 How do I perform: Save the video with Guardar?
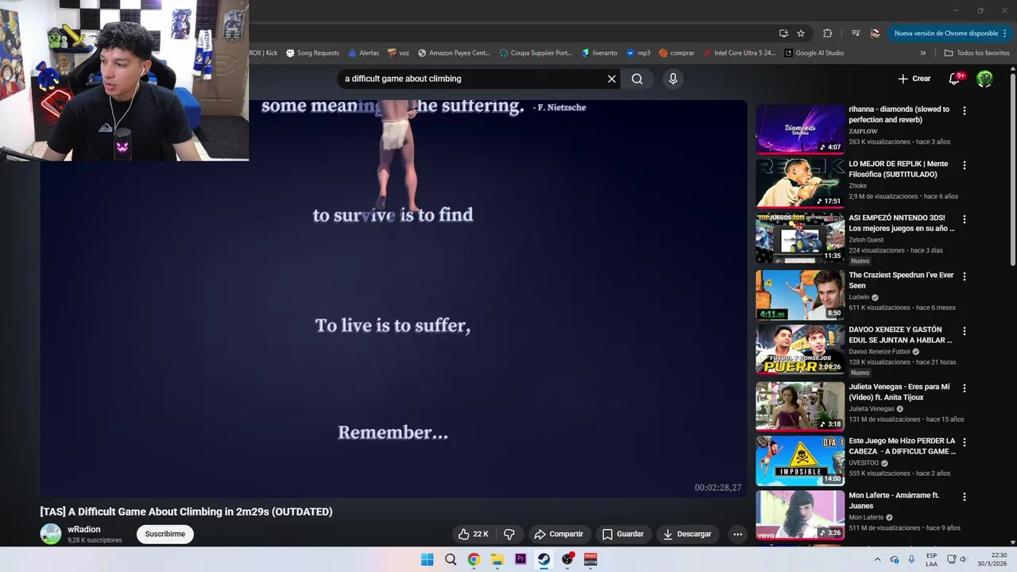pos(623,534)
